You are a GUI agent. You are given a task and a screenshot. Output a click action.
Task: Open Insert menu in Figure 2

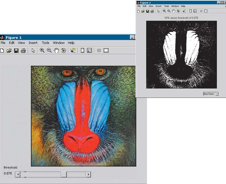point(158,6)
